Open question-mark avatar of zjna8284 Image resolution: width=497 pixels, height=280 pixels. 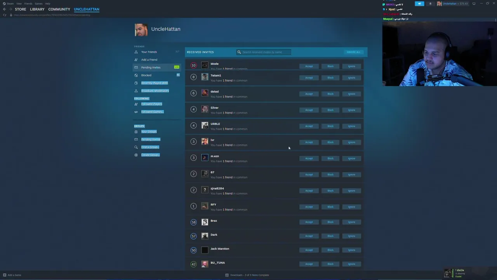(x=205, y=190)
